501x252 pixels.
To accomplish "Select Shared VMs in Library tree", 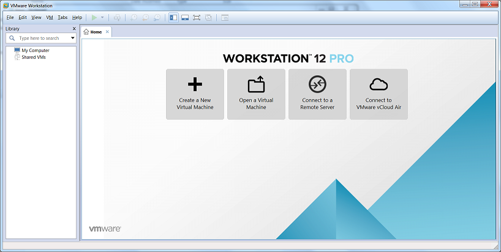I will pos(34,57).
